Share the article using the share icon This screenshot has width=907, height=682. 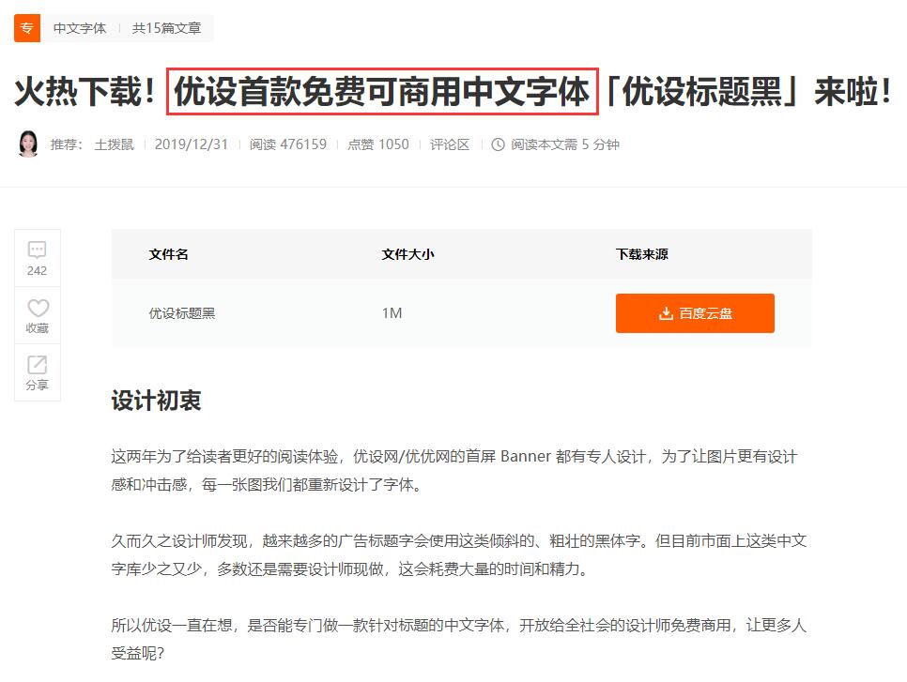(37, 365)
